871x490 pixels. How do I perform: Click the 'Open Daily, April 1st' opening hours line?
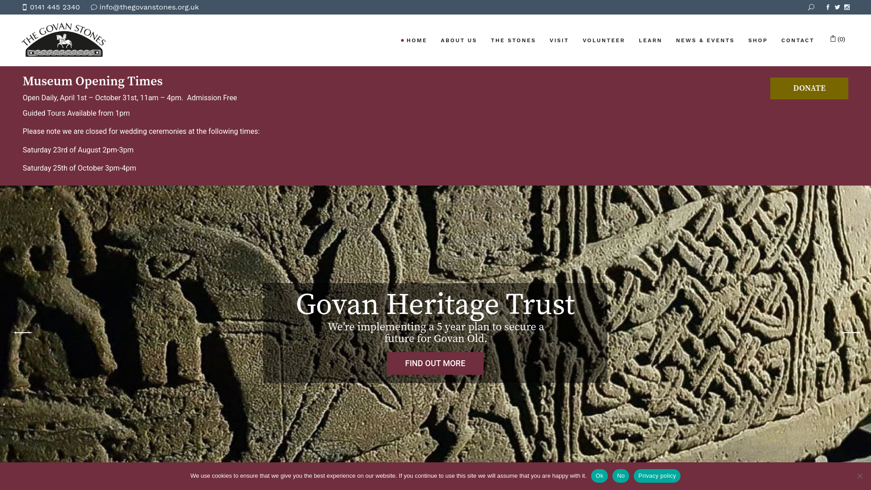130,98
